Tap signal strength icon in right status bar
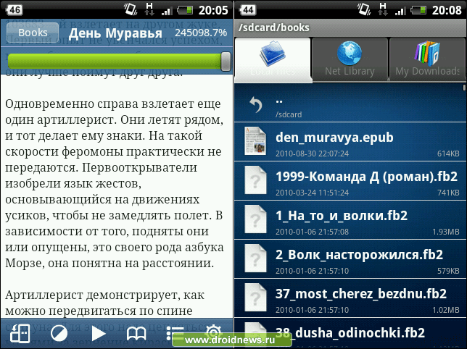Viewport: 467px width, 349px height. point(400,12)
